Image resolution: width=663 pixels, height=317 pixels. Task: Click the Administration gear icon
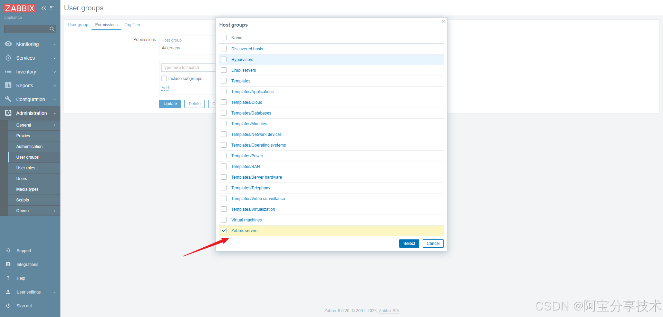[8, 113]
